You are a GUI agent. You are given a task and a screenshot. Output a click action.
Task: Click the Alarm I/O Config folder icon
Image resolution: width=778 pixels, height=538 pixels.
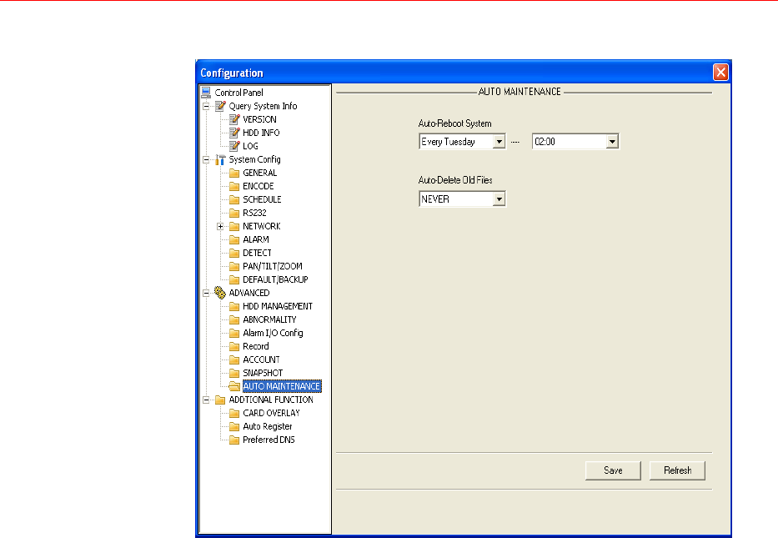click(234, 334)
